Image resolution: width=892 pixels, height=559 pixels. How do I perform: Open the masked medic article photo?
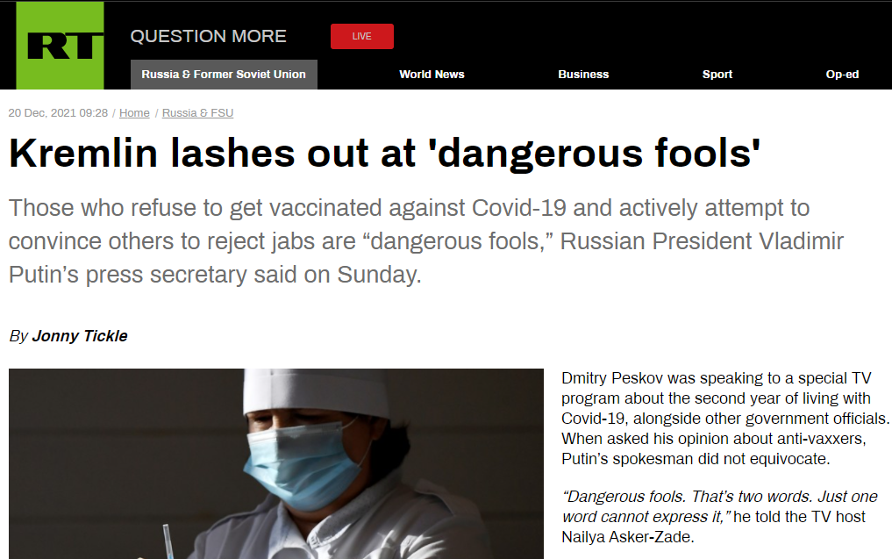point(276,464)
